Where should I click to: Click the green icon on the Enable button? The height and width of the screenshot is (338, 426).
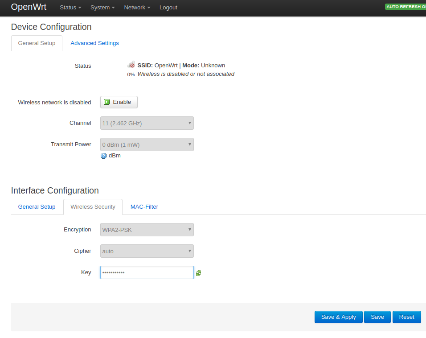(x=107, y=102)
